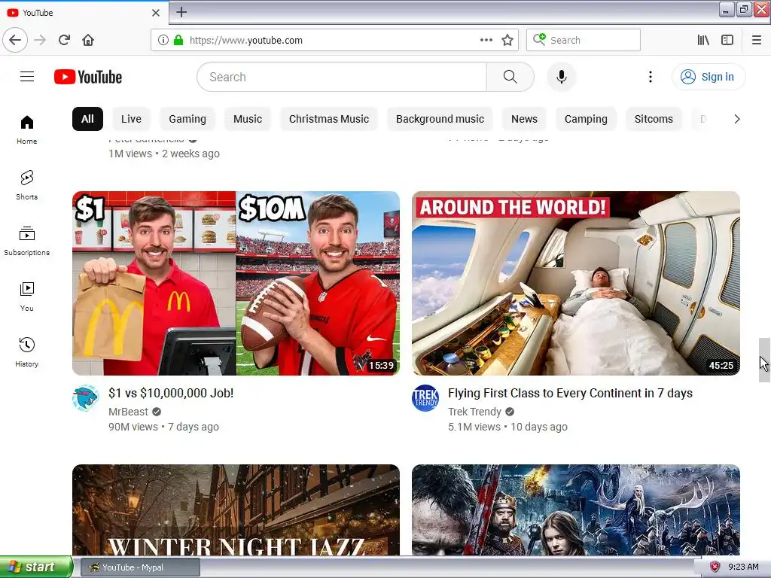Screen dimensions: 771x578
Task: Select the Music filter chip
Action: point(247,119)
